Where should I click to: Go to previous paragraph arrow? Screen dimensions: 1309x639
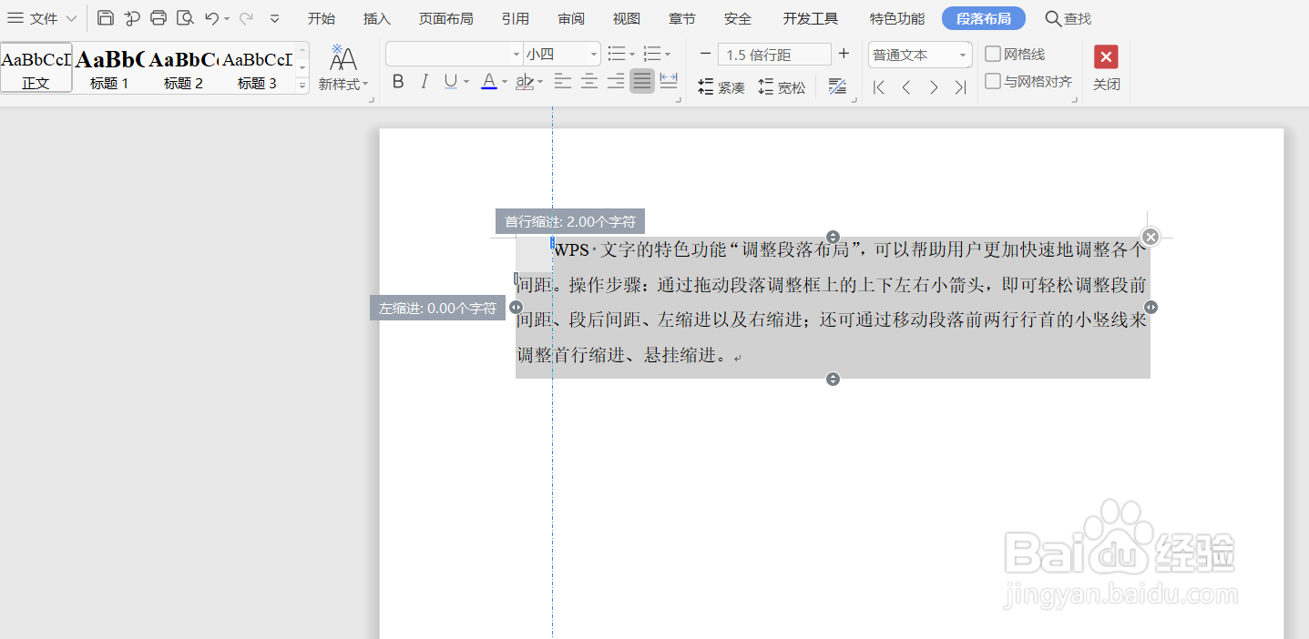906,87
